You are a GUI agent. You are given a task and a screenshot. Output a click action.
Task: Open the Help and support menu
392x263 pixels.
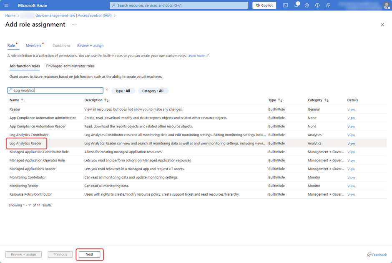[x=317, y=5]
